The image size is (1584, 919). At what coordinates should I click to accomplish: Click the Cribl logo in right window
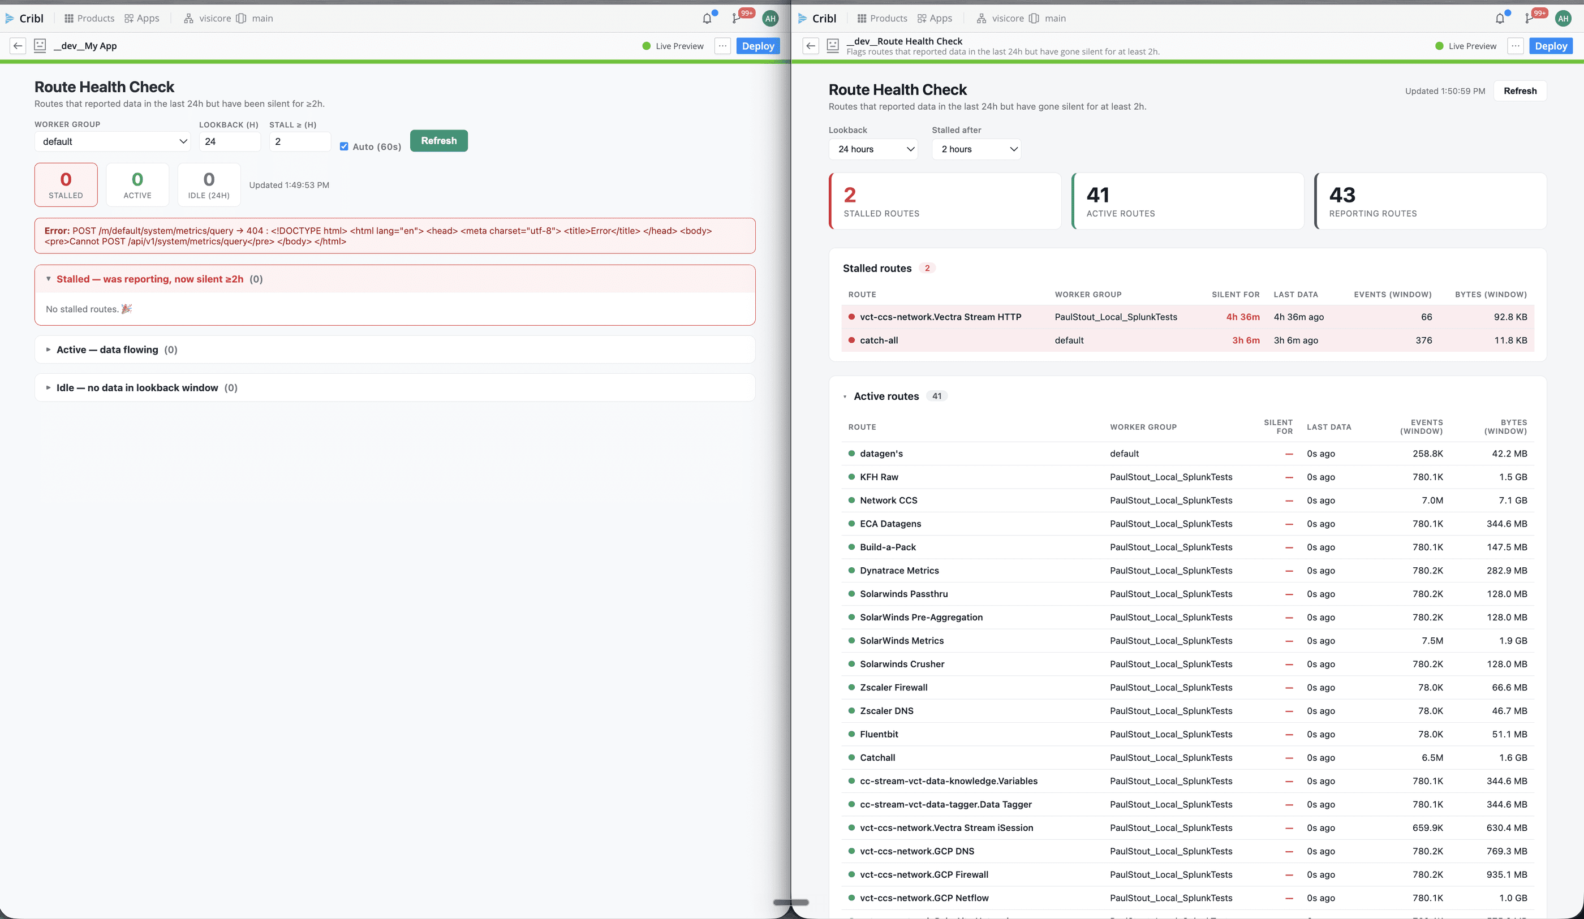coord(817,18)
